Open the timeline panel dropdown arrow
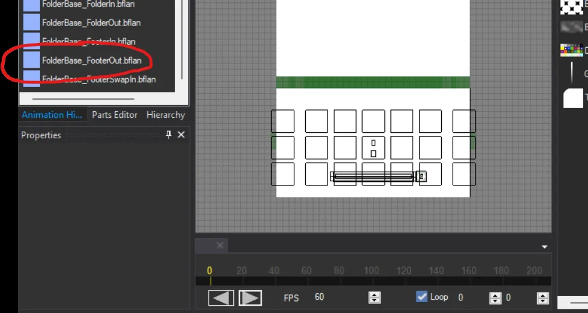 point(544,247)
